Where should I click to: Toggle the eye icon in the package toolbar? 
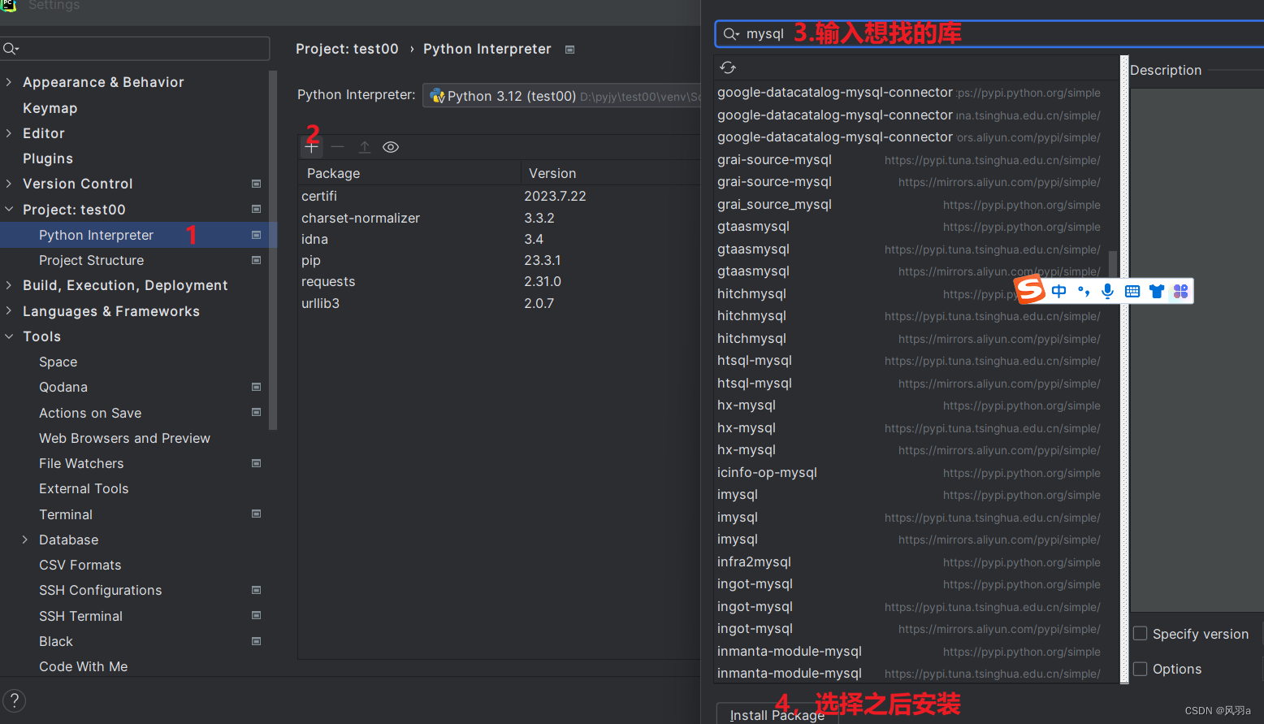(391, 147)
